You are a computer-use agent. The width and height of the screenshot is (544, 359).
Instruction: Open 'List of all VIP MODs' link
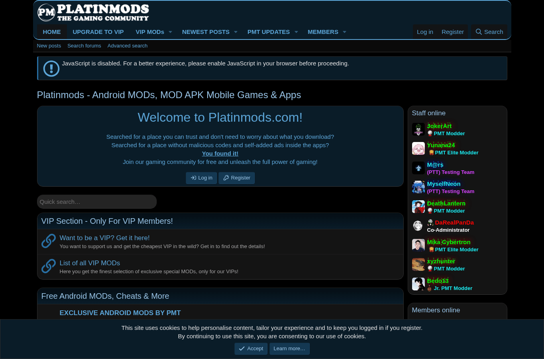[x=90, y=263]
